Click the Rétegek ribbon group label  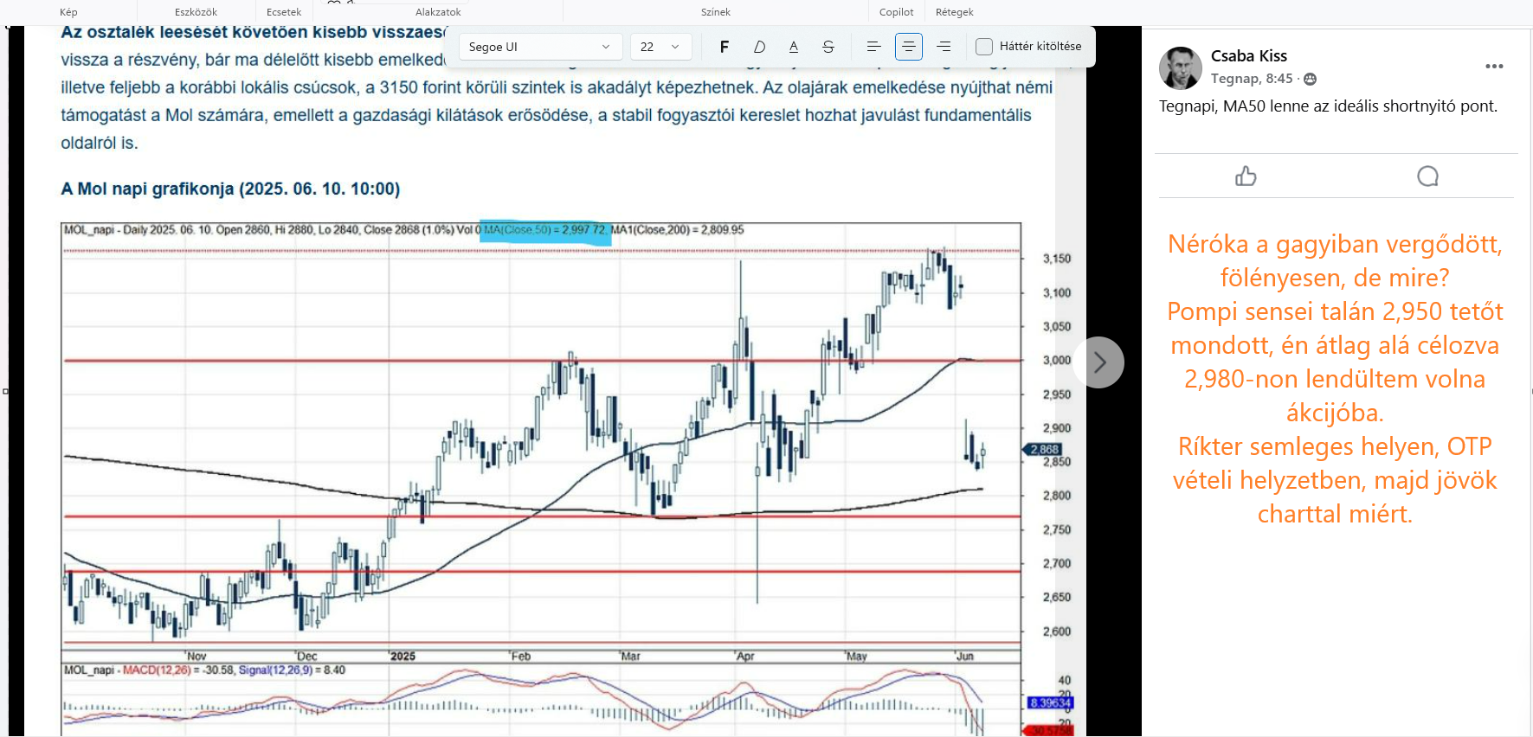coord(954,12)
